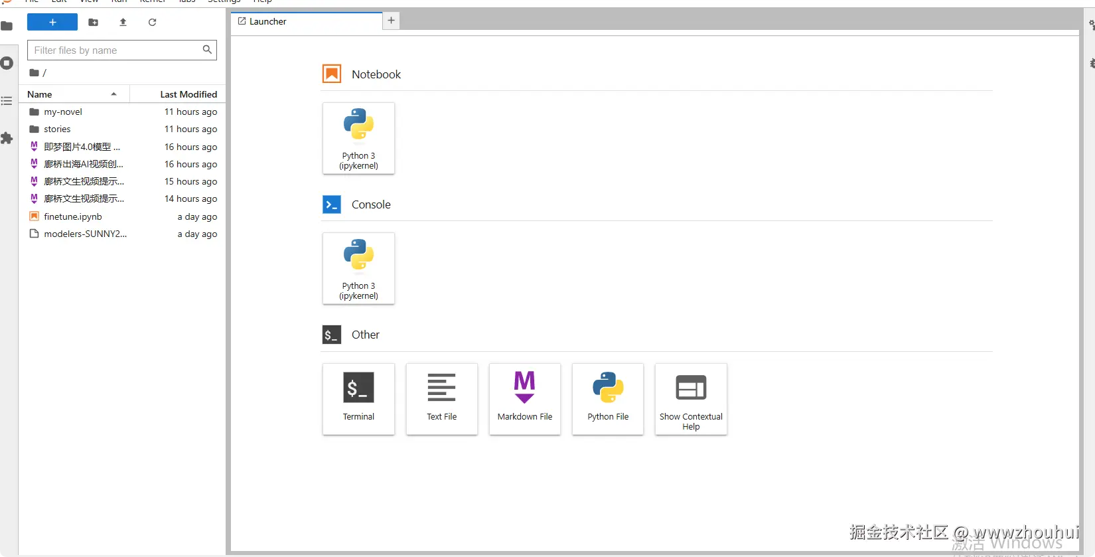The image size is (1095, 557).
Task: Open Show Contextual Help card
Action: [691, 399]
